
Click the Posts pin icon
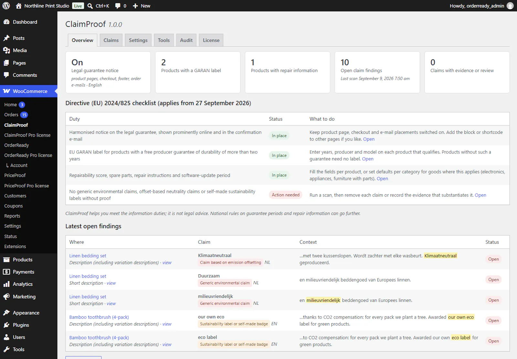[x=6, y=38]
